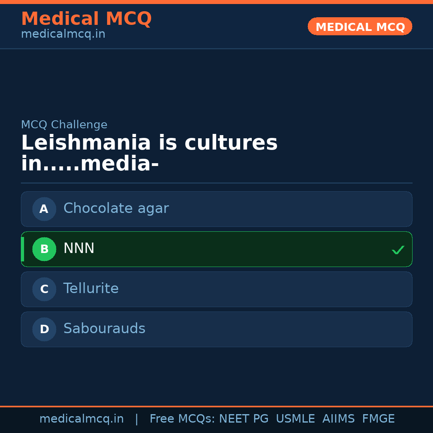Visit medicalmcq.in link under the title
Screen dimensions: 433x433
point(63,34)
